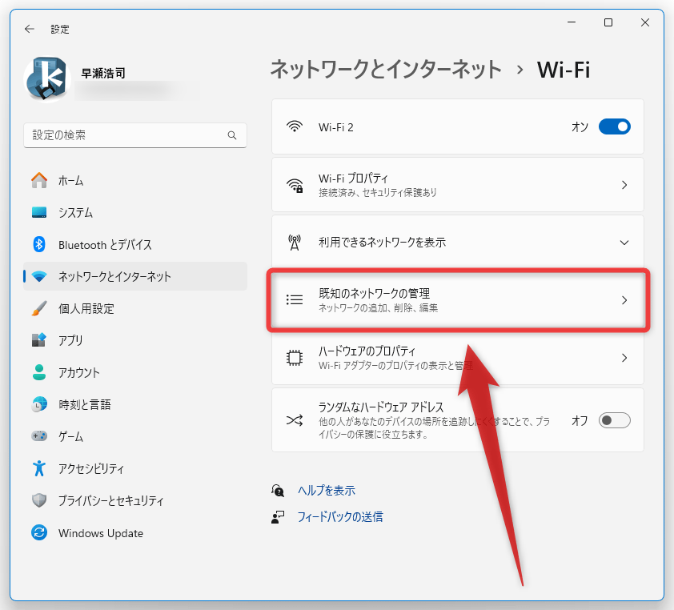Select the システム menu item label
This screenshot has height=610, width=674.
(76, 213)
